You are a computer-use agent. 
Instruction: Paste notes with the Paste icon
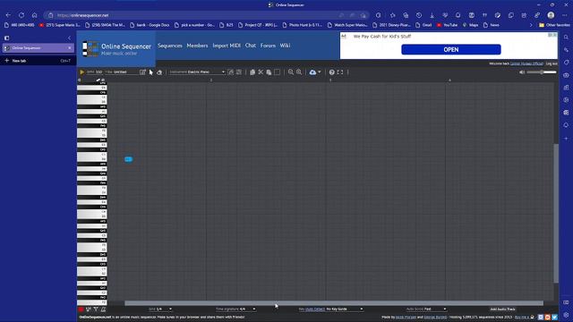tap(269, 72)
